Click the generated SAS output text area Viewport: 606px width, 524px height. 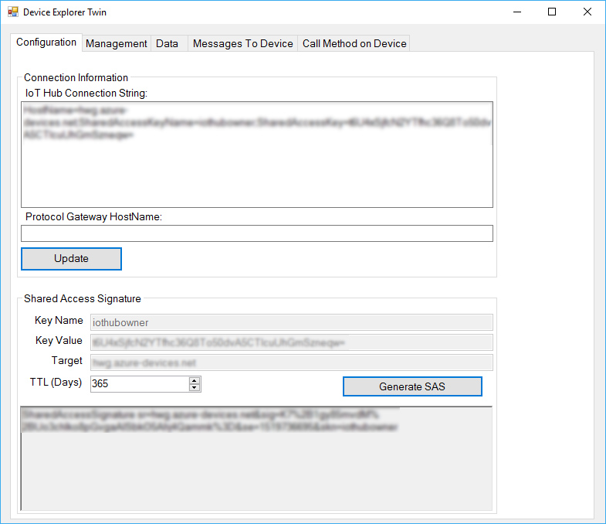coord(256,458)
